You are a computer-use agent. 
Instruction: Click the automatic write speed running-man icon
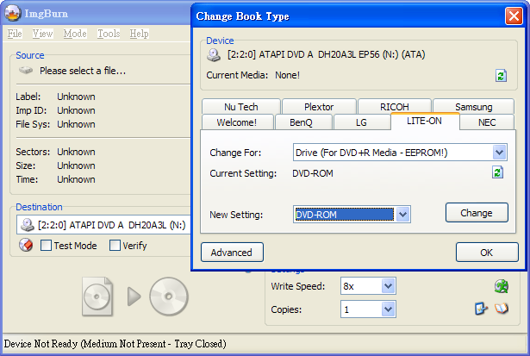502,286
